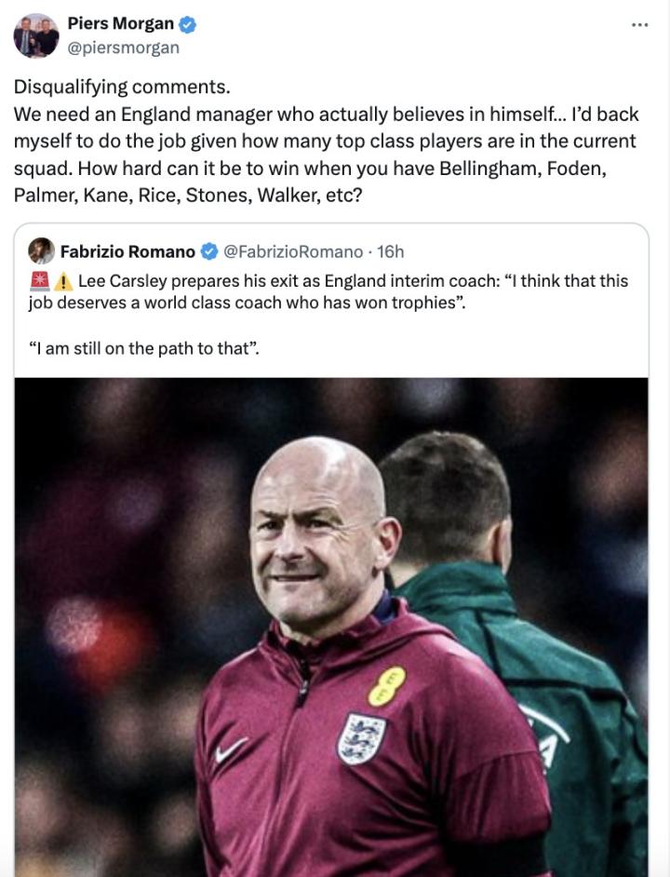Click the England crest on the jacket

point(361,737)
